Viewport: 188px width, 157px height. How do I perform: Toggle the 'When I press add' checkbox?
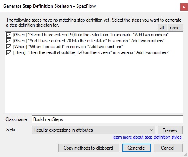point(9,47)
